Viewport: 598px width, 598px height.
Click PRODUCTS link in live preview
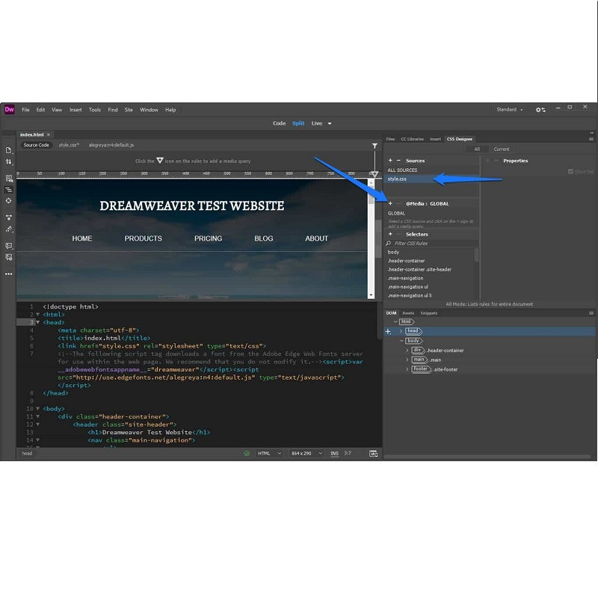[143, 238]
